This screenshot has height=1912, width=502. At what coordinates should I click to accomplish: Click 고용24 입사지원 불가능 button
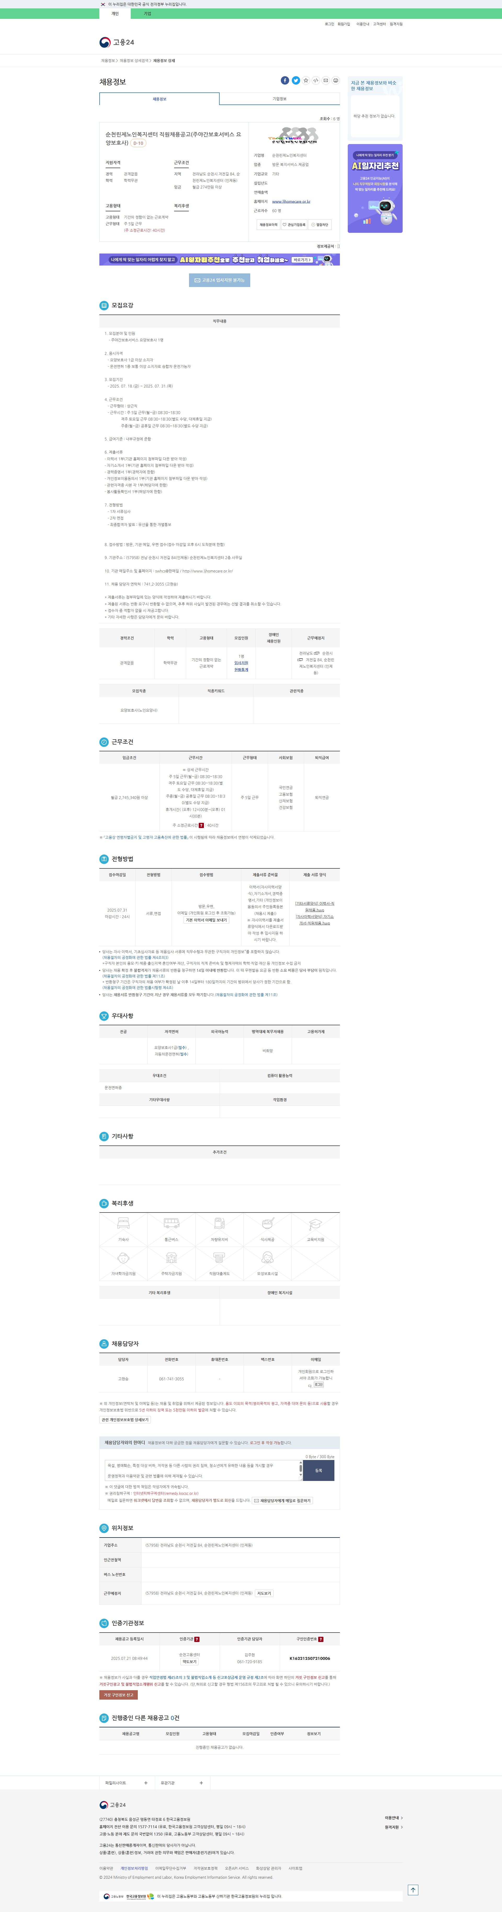pos(219,280)
